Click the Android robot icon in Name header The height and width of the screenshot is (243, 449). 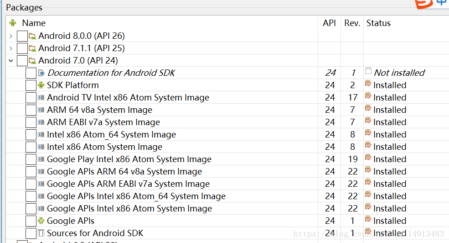click(x=13, y=23)
